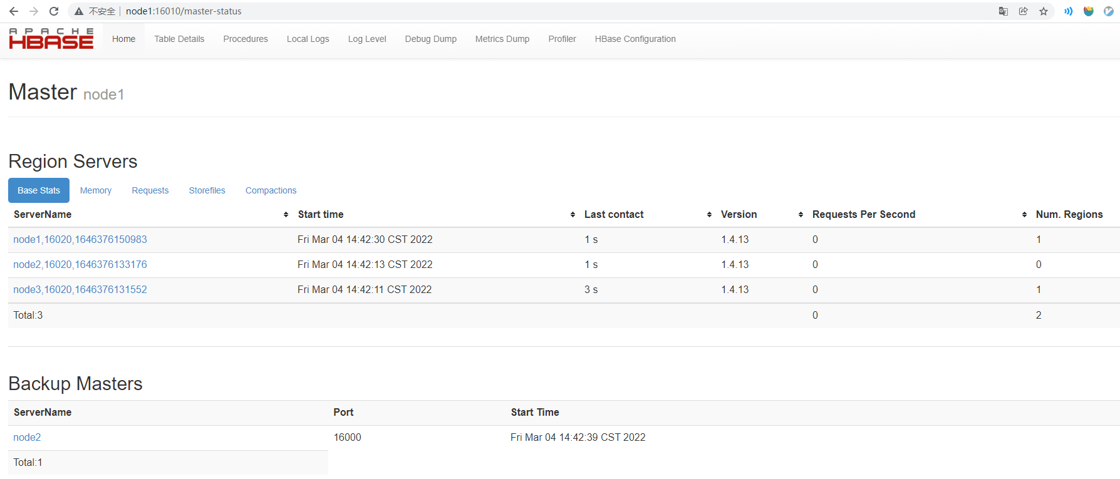Click the browser back arrow
This screenshot has height=479, width=1120.
tap(14, 11)
